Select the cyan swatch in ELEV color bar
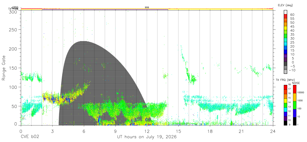 click(285, 44)
